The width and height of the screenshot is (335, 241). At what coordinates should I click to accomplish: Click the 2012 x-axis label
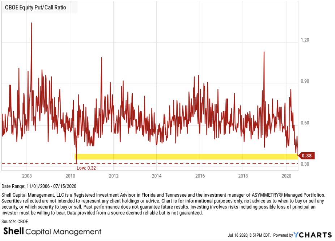(x=113, y=176)
